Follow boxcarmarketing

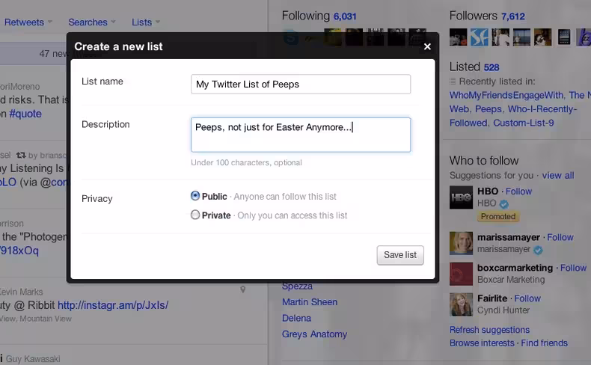coord(573,268)
